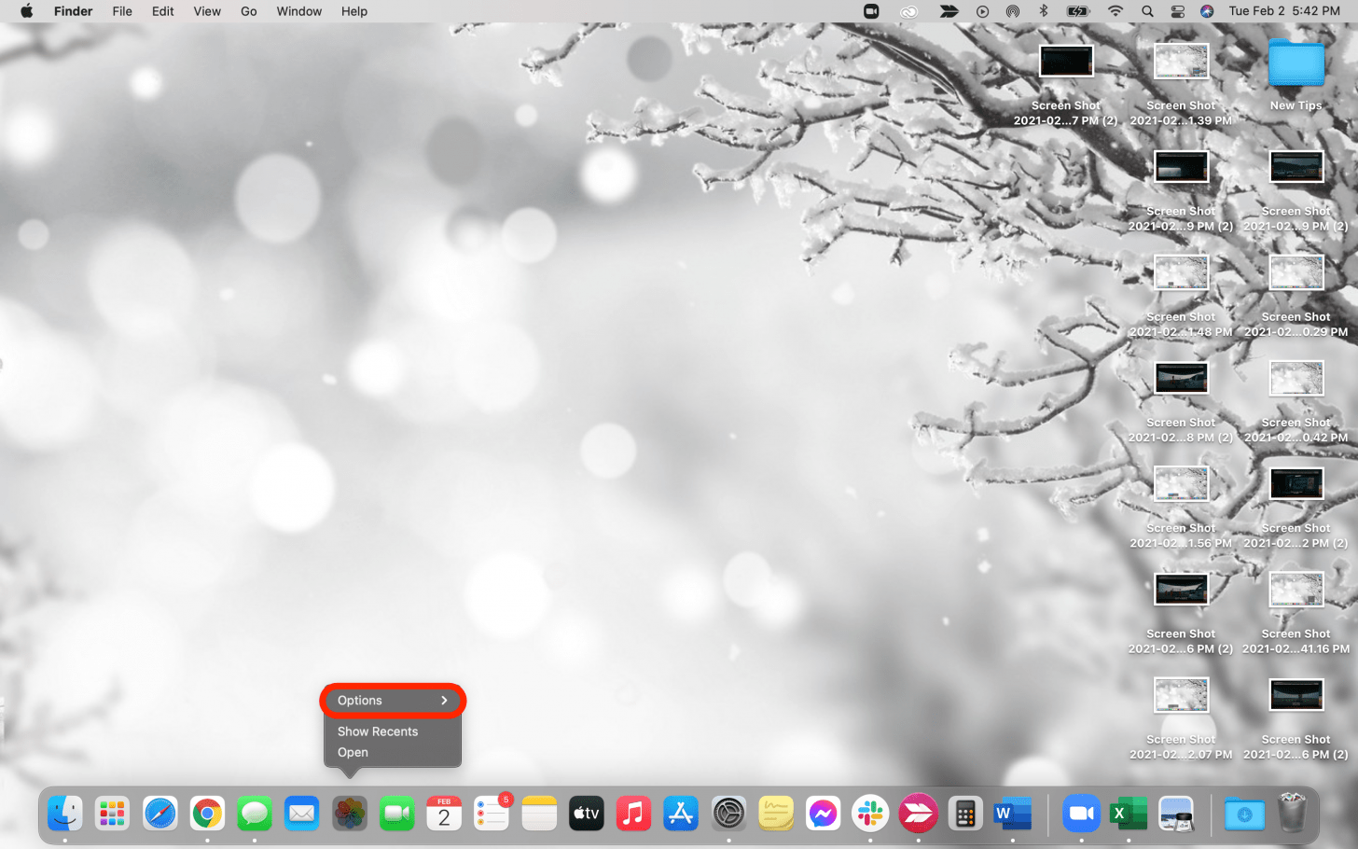Open the Finder File menu
The image size is (1358, 849).
121,11
